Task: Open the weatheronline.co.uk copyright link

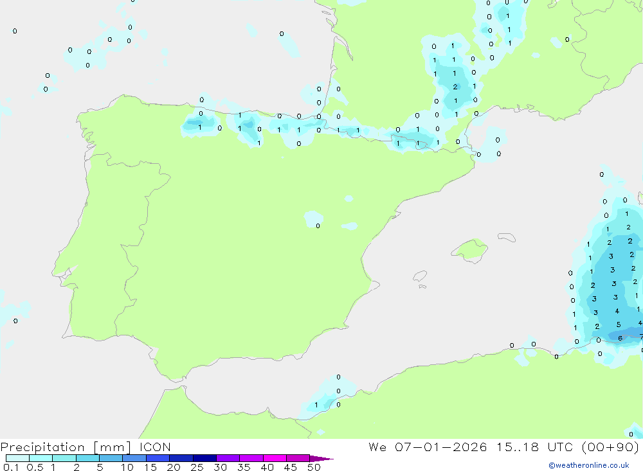Action: [x=589, y=465]
